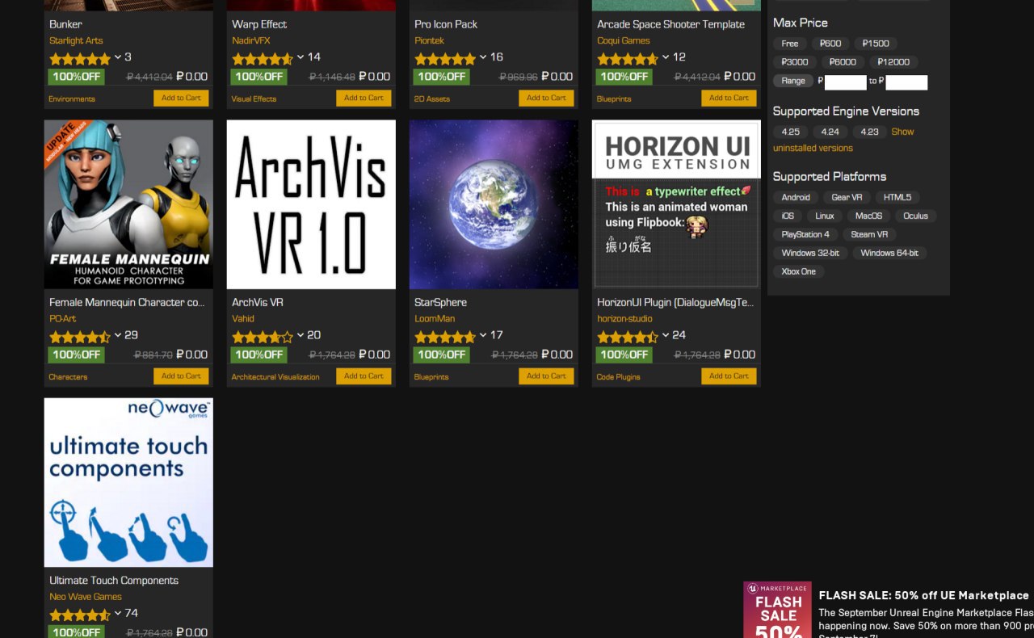1034x638 pixels.
Task: Open Visual Effects category link
Action: [254, 99]
